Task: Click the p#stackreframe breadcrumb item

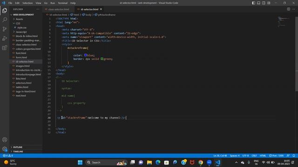Action: tap(105, 14)
